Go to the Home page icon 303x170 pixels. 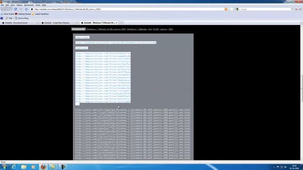click(x=27, y=9)
